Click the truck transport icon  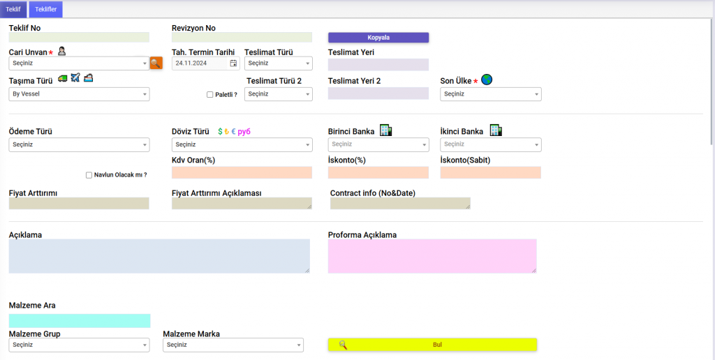pyautogui.click(x=63, y=78)
